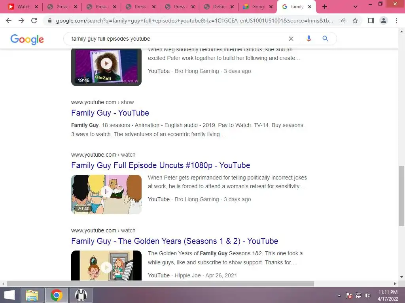The width and height of the screenshot is (405, 303).
Task: Close the Default tab
Action: [x=232, y=7]
